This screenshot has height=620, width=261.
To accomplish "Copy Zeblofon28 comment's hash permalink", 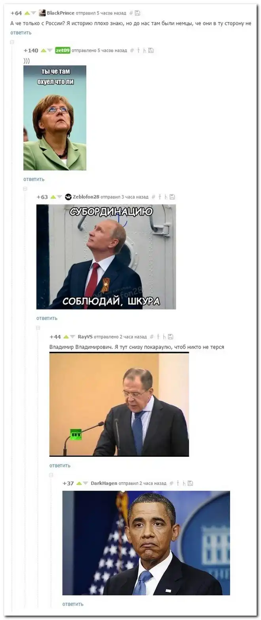I will point(154,197).
